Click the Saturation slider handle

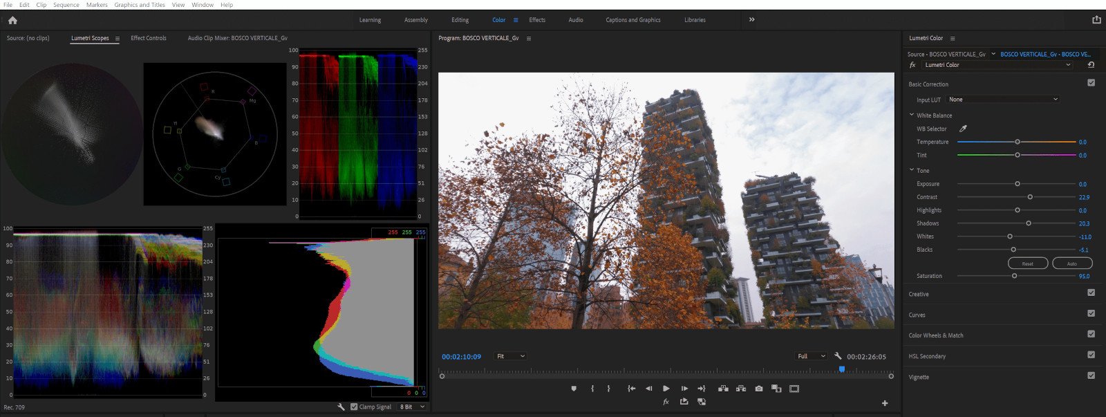[1014, 276]
